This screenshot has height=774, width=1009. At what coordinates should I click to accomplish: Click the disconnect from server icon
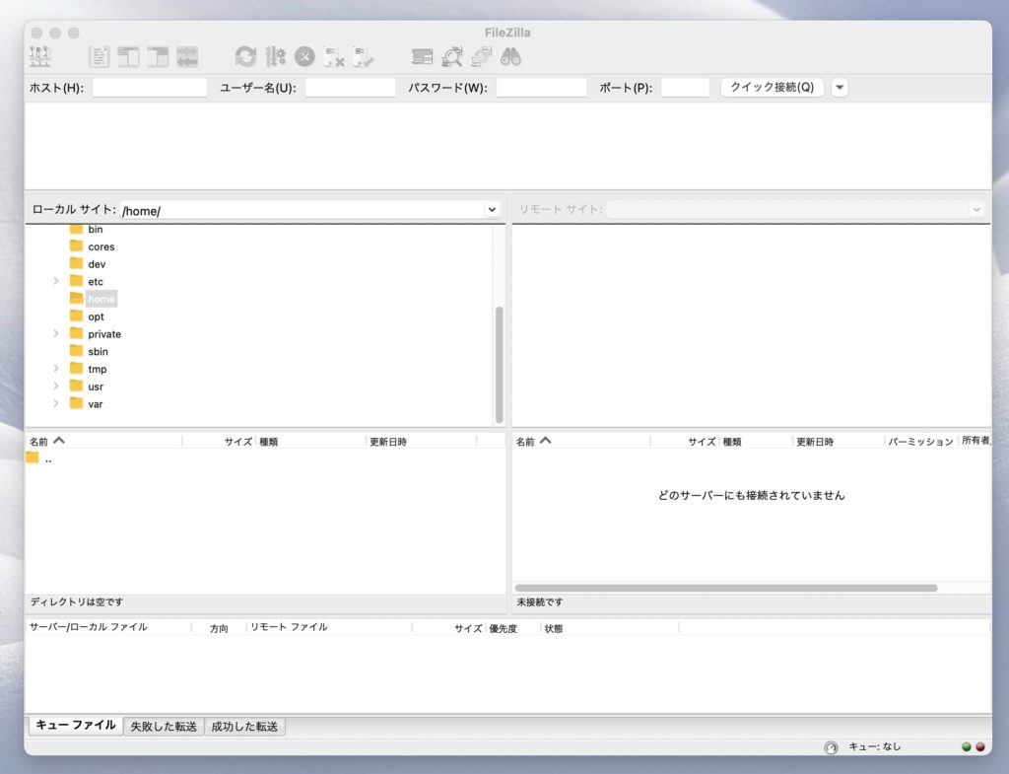[334, 57]
